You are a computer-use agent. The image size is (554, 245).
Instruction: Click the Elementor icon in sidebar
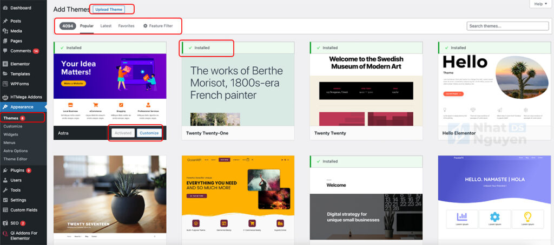point(5,64)
